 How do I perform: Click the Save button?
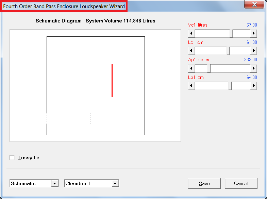204,183
